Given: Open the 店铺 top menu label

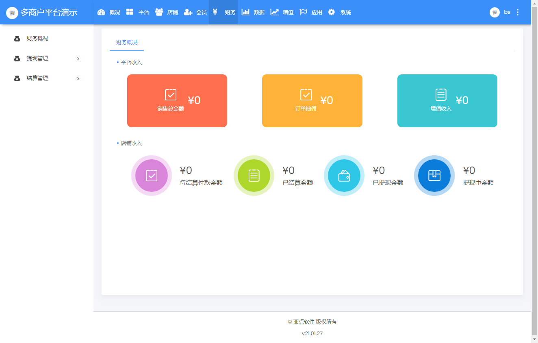Looking at the screenshot, I should (x=173, y=12).
